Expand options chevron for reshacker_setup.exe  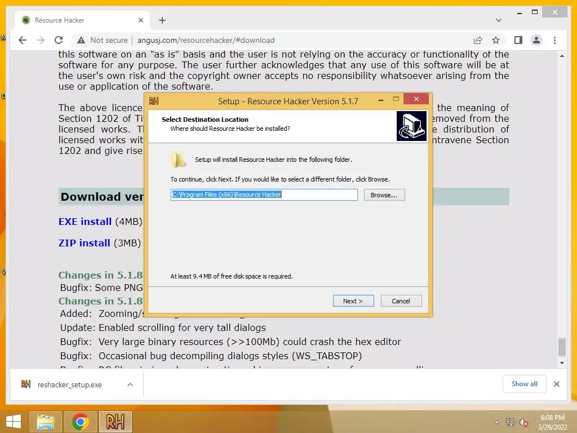click(130, 385)
